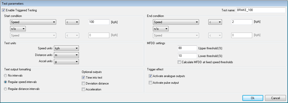Select the No intervals radio button

[x=5, y=76]
